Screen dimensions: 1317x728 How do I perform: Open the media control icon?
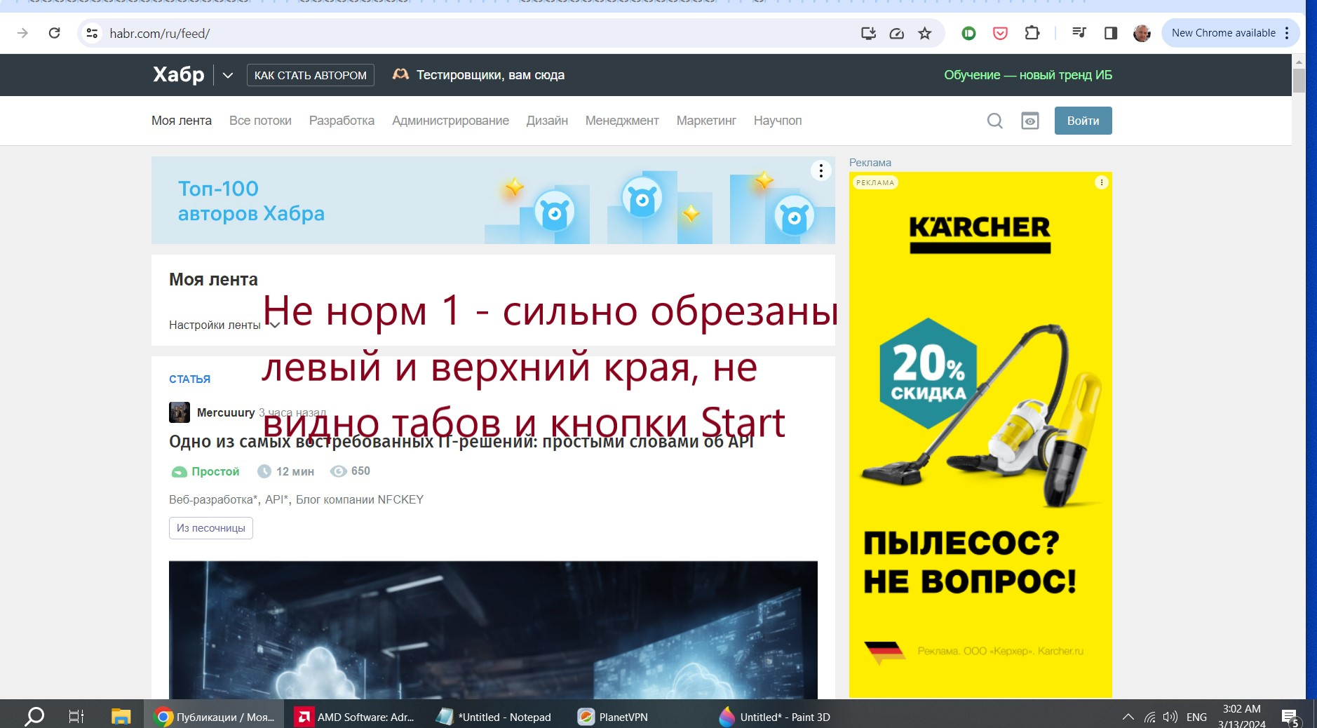point(1079,33)
